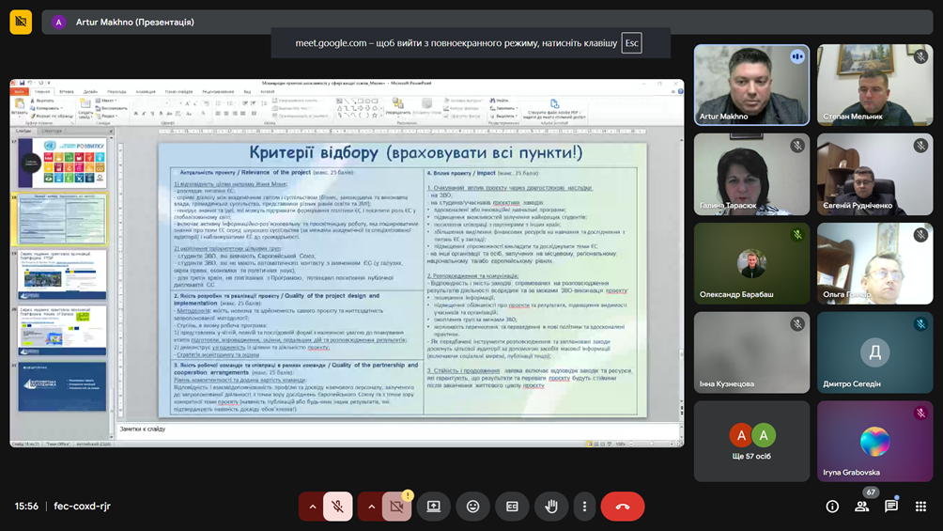
Task: Expand video settings chevron beside camera
Action: click(x=371, y=507)
